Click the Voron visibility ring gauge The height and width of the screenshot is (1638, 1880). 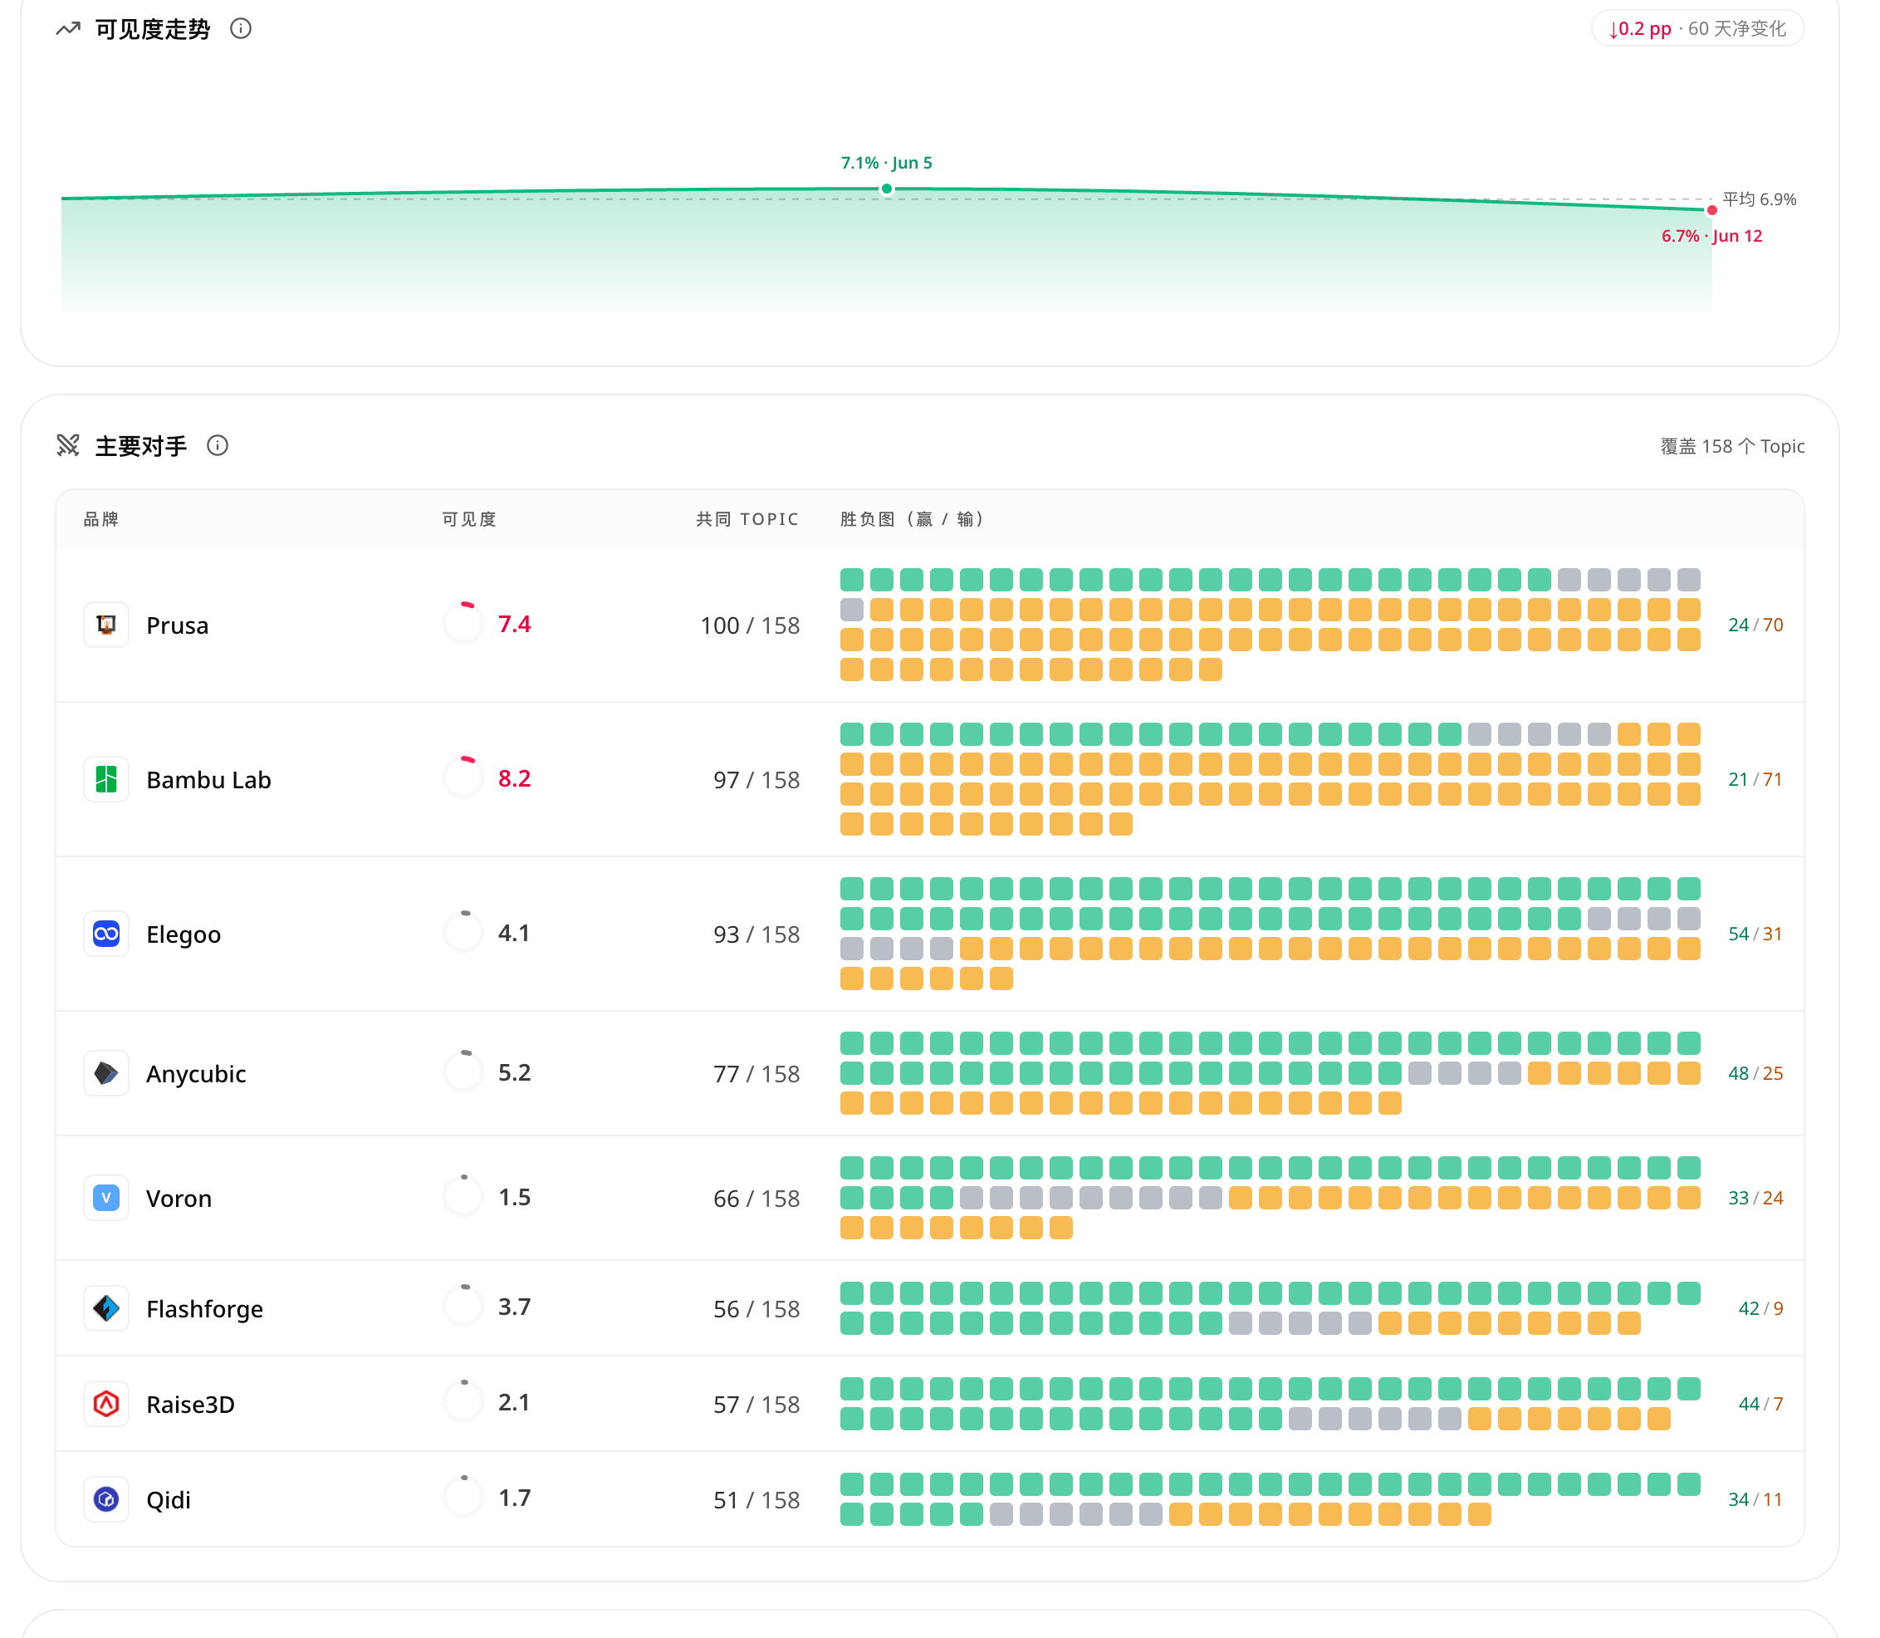(x=463, y=1196)
